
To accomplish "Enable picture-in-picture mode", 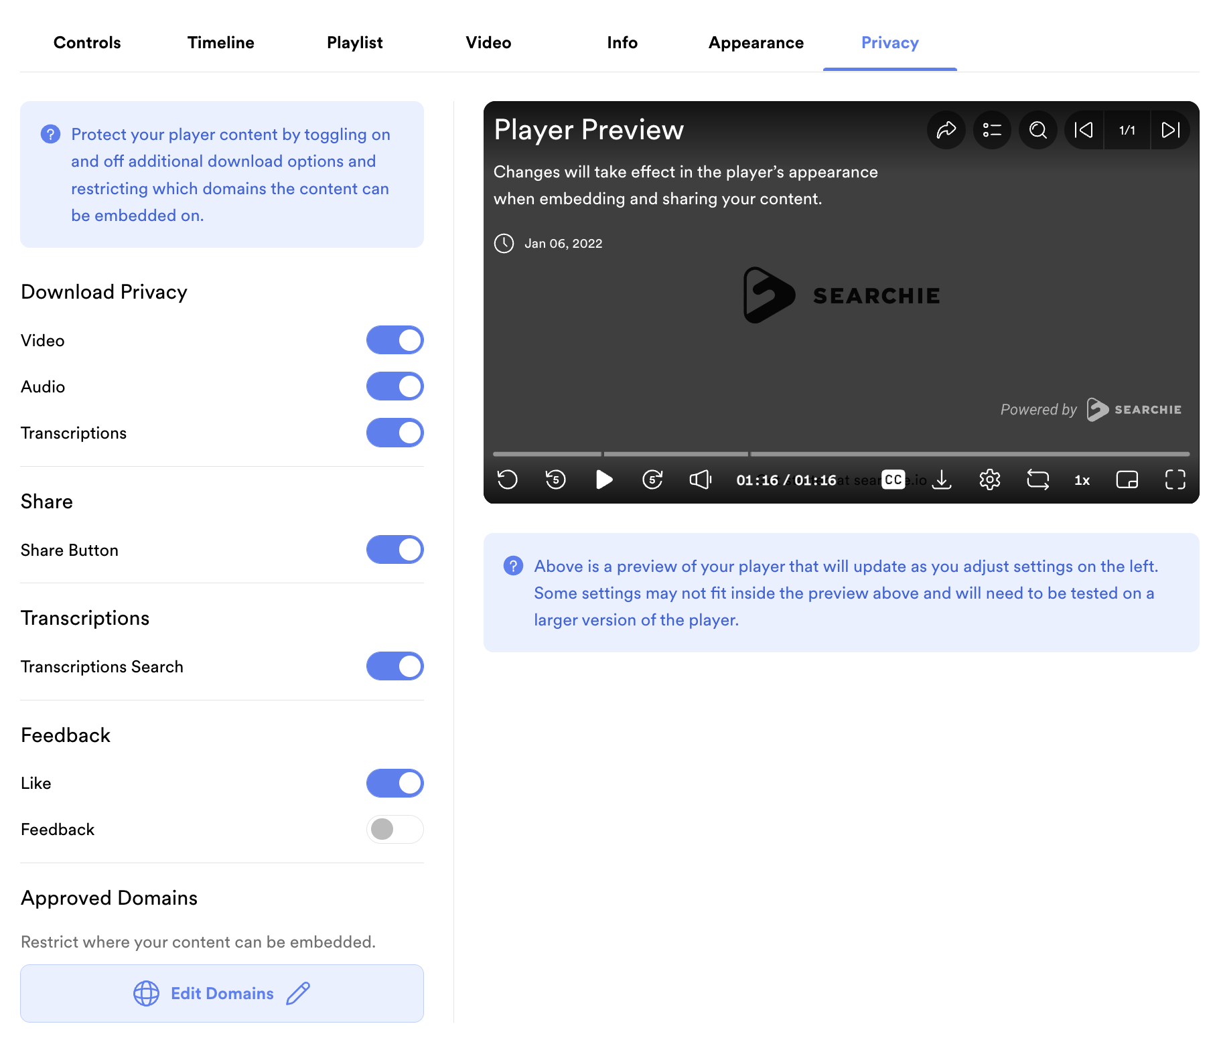I will (x=1127, y=479).
